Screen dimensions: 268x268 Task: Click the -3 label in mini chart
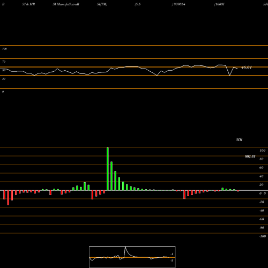pyautogui.click(x=172, y=260)
